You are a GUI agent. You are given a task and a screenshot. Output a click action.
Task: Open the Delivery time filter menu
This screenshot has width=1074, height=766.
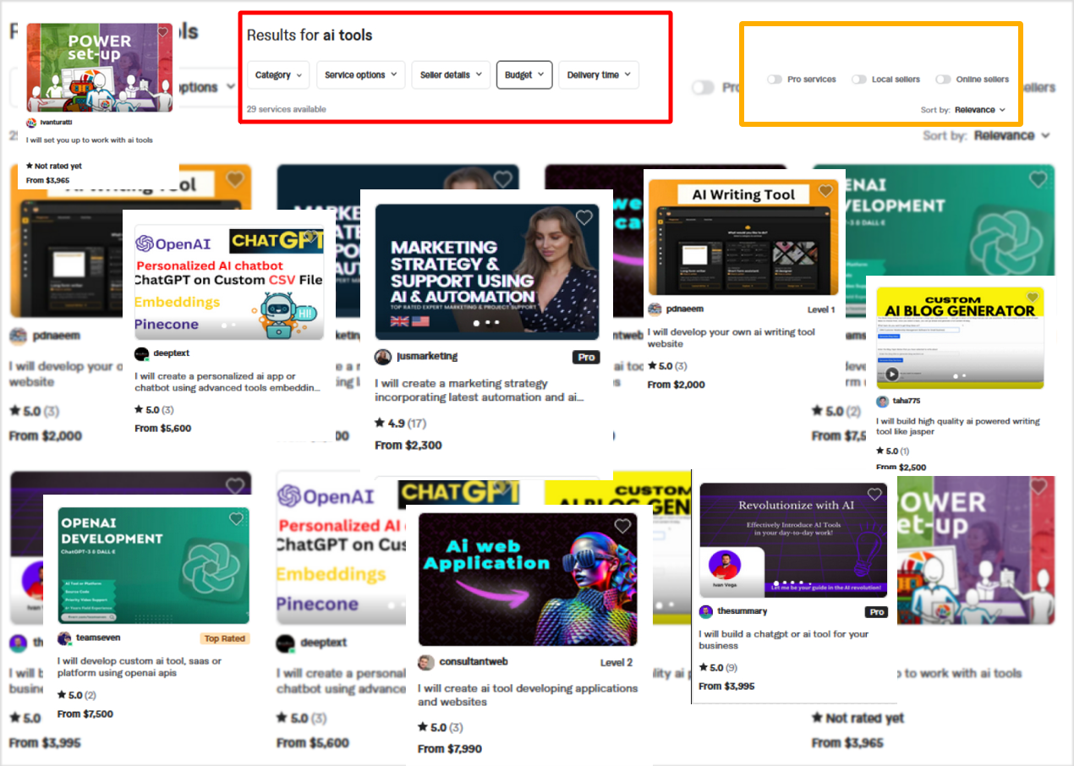click(x=598, y=75)
